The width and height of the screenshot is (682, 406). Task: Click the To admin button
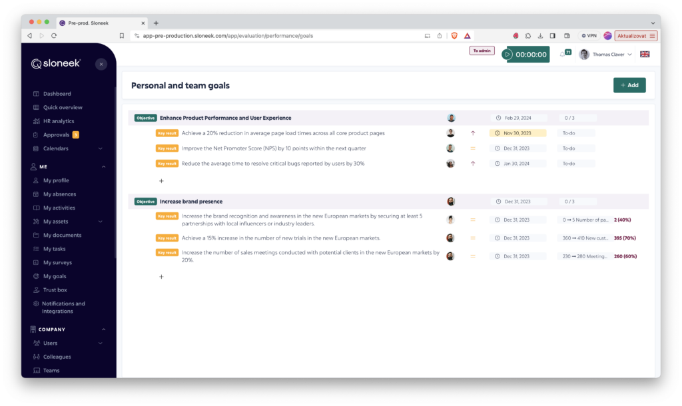tap(482, 51)
